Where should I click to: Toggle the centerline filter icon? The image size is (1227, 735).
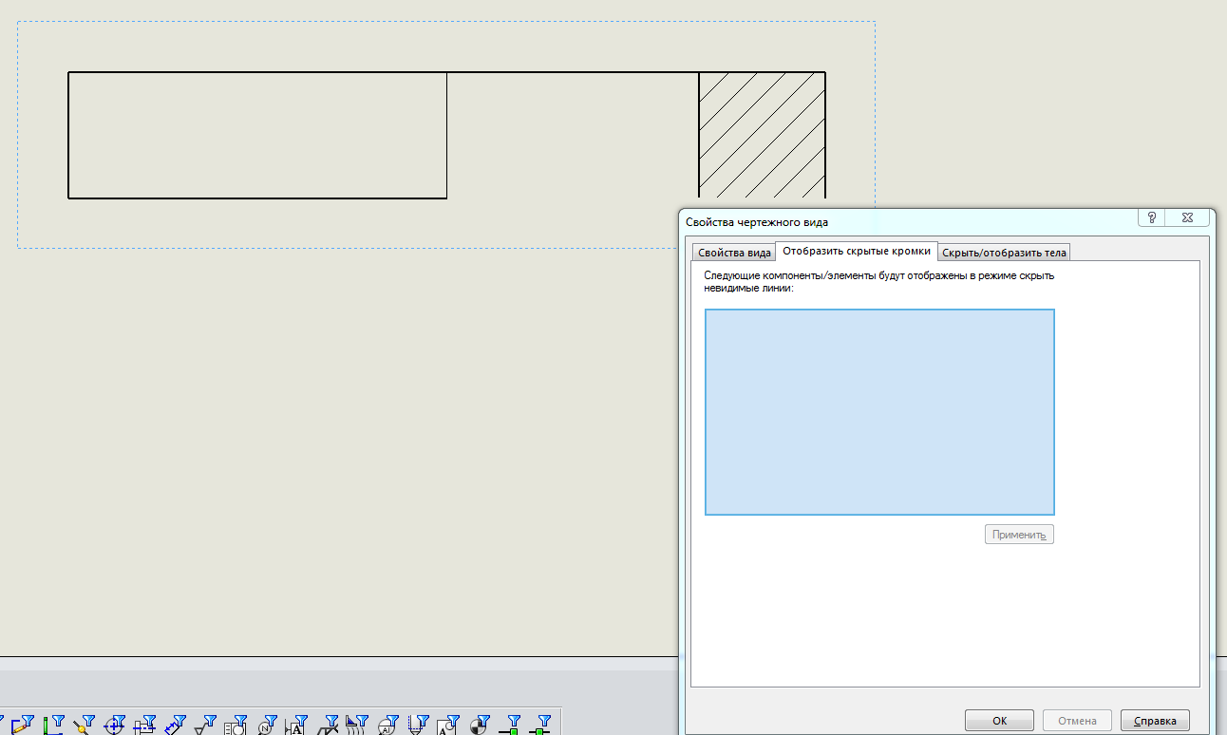[144, 725]
